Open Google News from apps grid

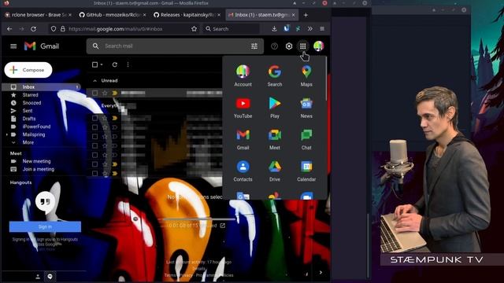(x=306, y=108)
